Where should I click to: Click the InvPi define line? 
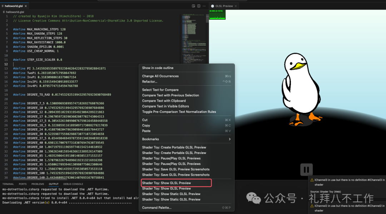[x=45, y=77]
